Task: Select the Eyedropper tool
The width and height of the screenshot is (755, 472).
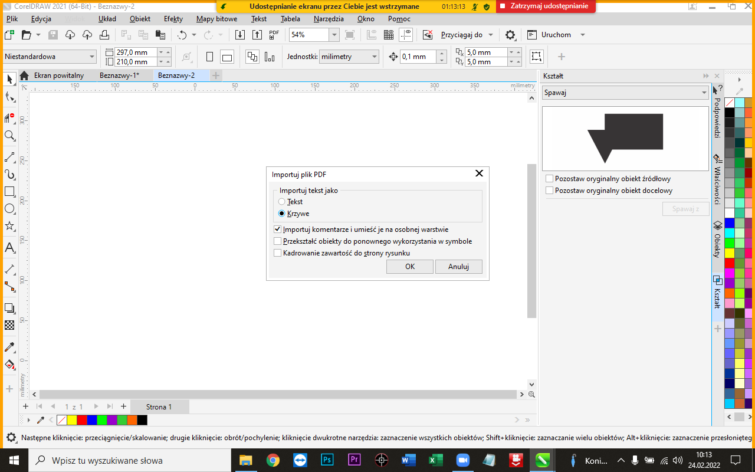Action: (x=9, y=348)
